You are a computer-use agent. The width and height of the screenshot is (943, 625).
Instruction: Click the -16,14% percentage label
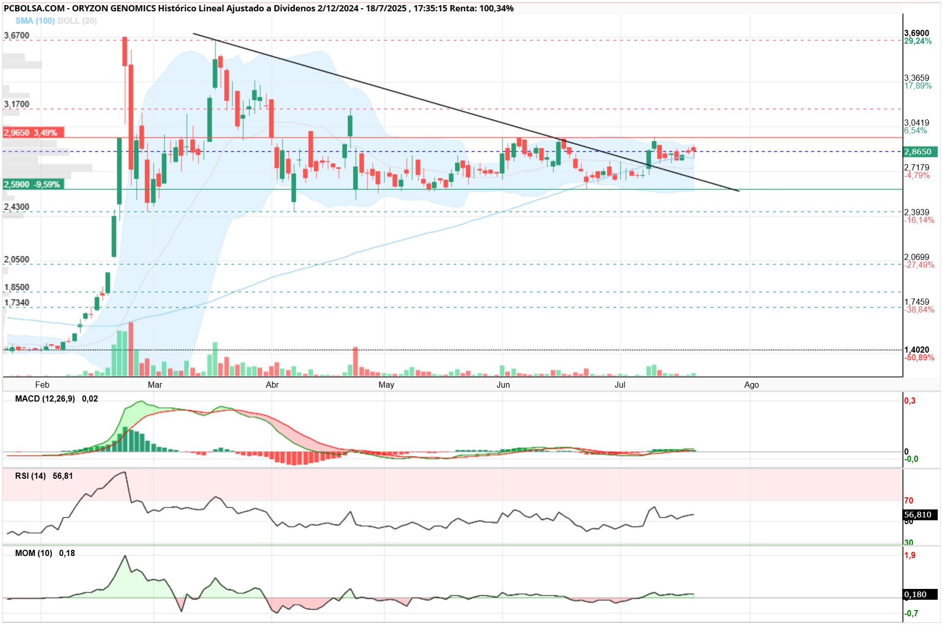[919, 220]
